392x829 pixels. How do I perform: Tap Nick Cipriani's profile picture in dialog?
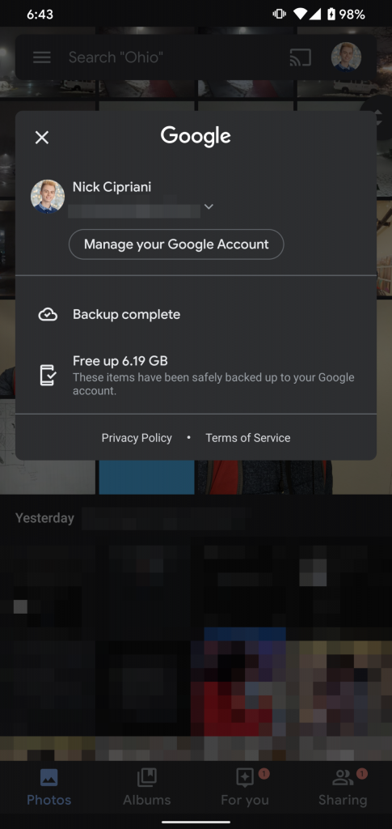click(48, 196)
